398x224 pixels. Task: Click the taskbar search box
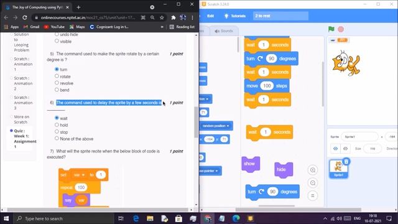pos(63,218)
